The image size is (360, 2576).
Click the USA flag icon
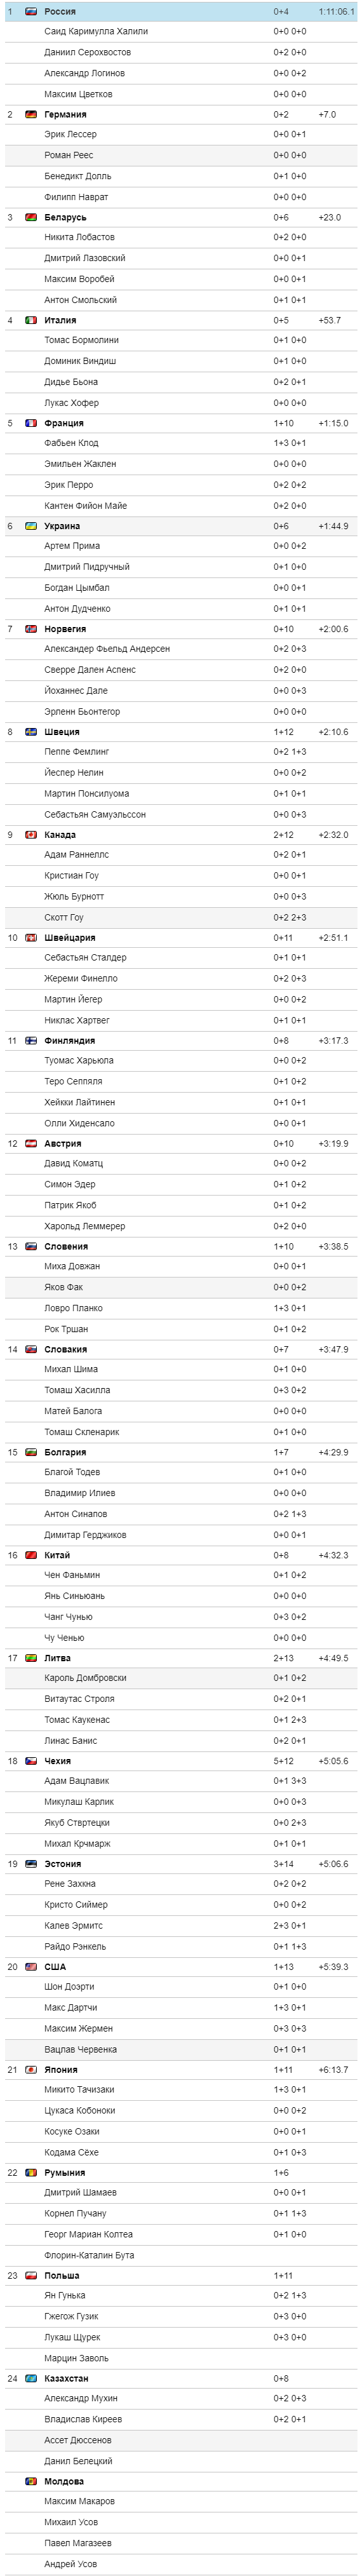31,1966
